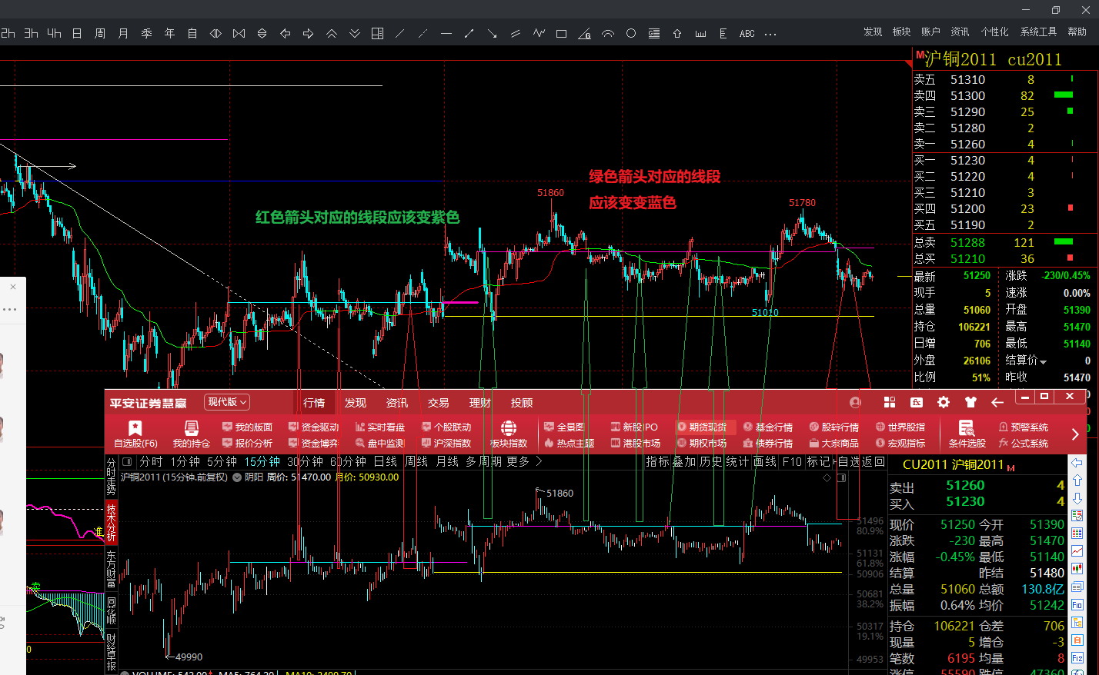Toggle the chart panel switch beside diamond icon
Viewport: 1099px width, 675px height.
841,478
